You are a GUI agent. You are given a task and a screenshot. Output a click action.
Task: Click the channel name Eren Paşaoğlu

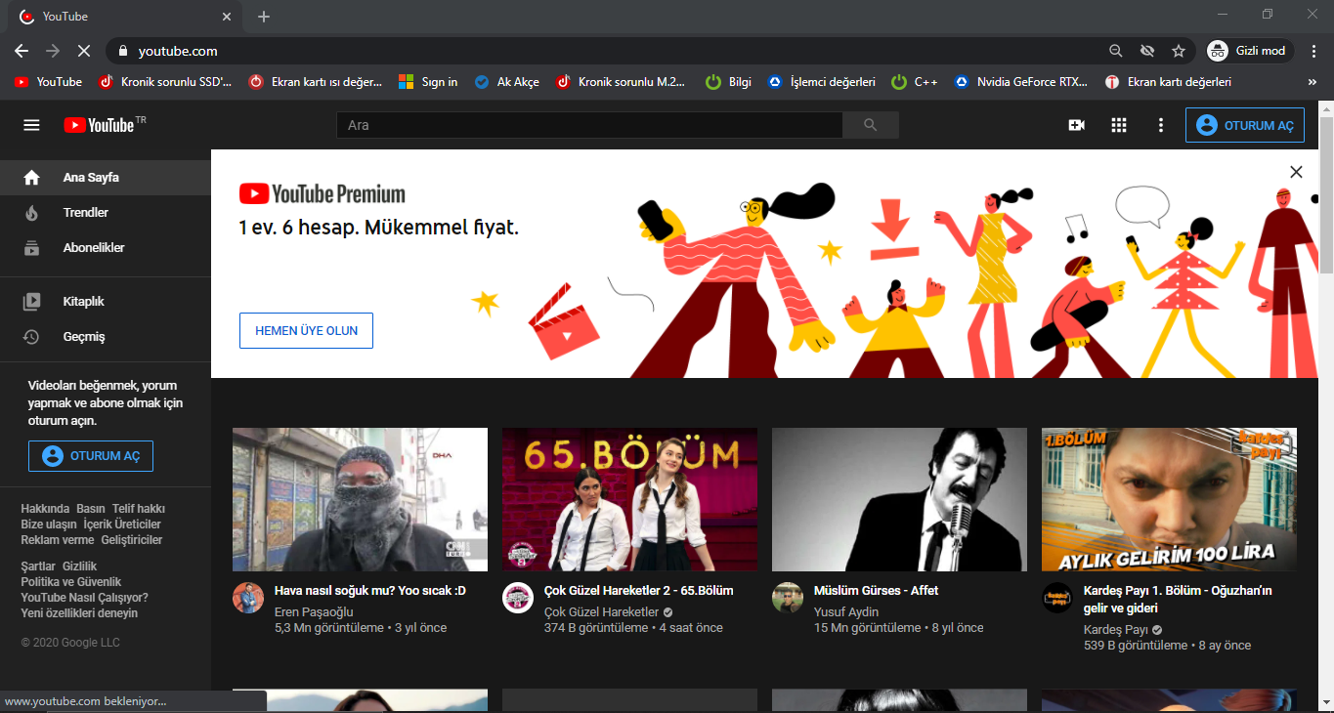[x=314, y=612]
